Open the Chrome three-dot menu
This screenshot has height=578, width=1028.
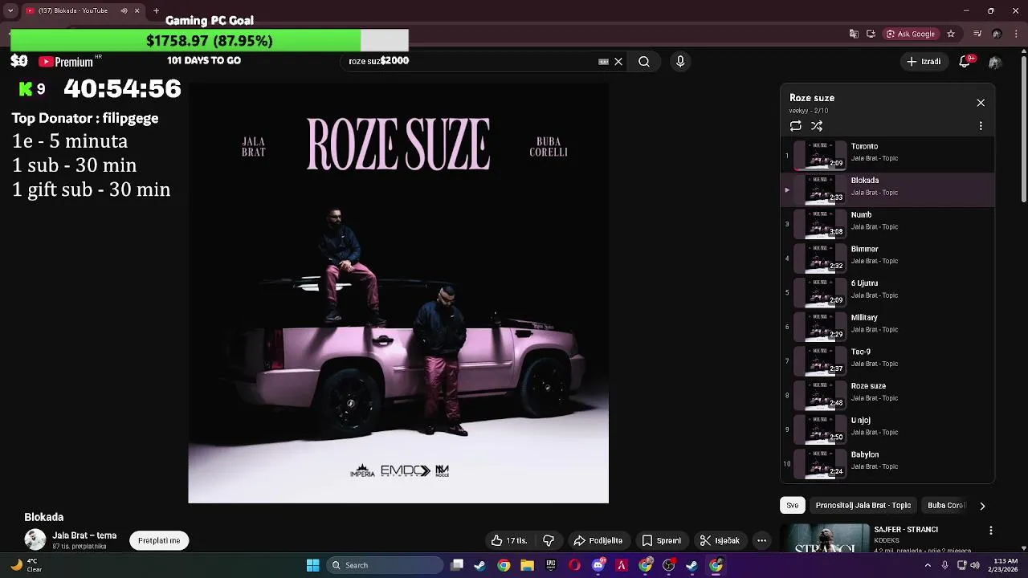click(x=1017, y=34)
